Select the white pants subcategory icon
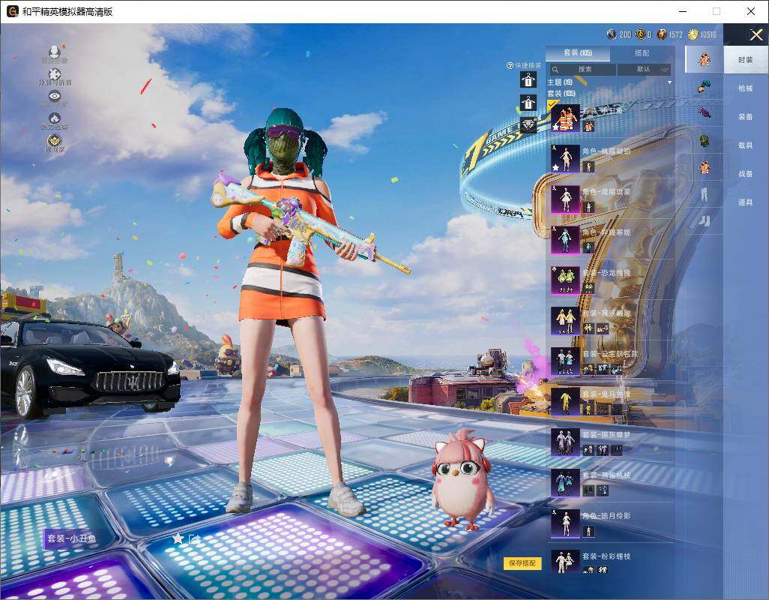The height and width of the screenshot is (600, 769). (705, 194)
